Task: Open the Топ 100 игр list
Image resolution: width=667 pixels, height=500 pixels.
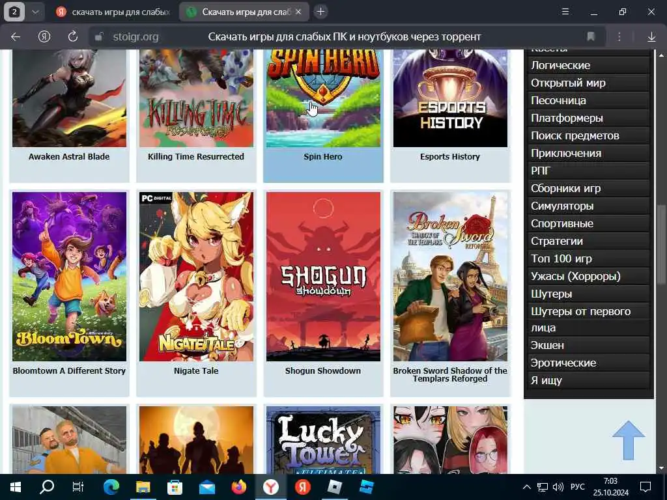Action: [x=589, y=258]
